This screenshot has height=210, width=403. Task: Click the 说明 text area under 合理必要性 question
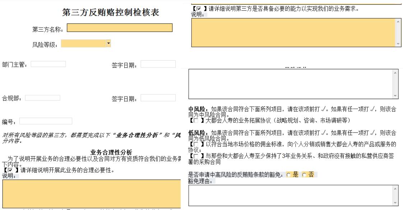[92, 193]
